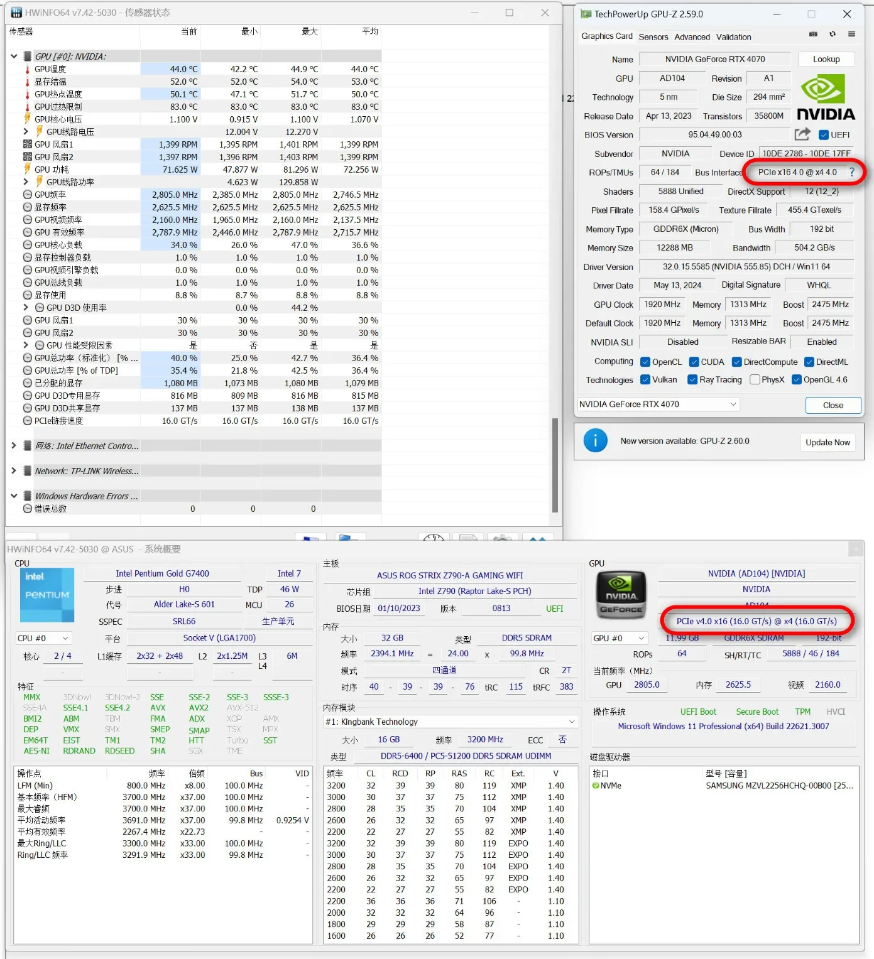Click the Update Now button
Screen dimensions: 874x959
click(x=828, y=442)
